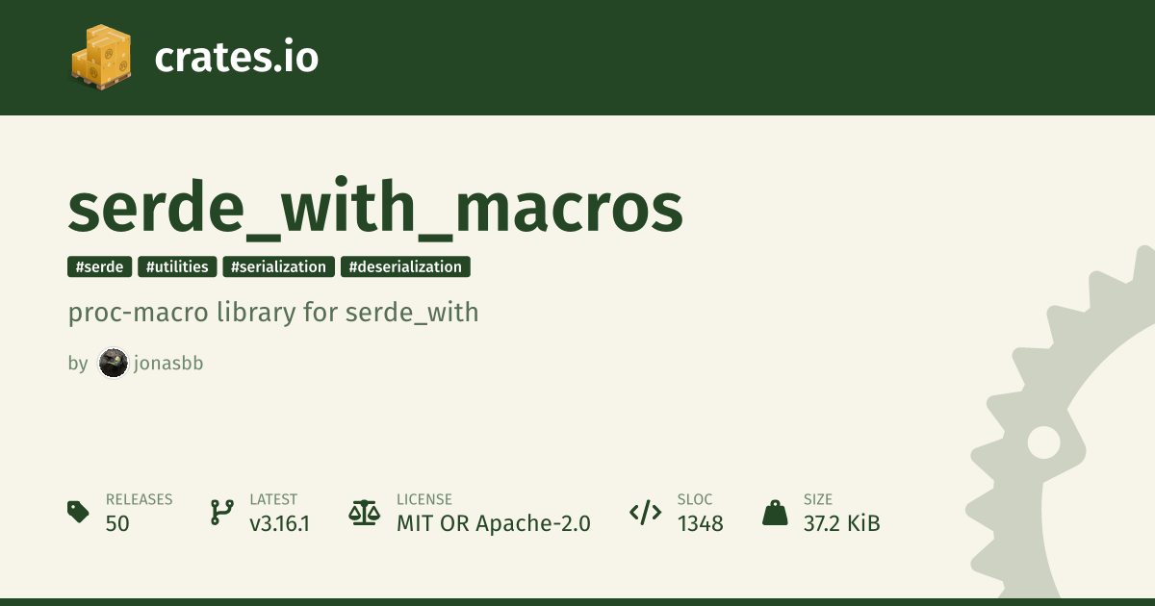Viewport: 1155px width, 606px height.
Task: Click the proc-macro library description text
Action: [x=273, y=313]
